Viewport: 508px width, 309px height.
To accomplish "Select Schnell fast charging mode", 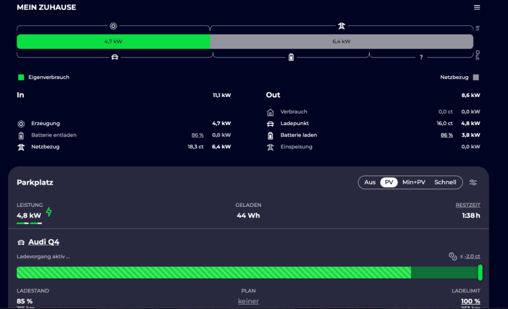I will (x=445, y=182).
